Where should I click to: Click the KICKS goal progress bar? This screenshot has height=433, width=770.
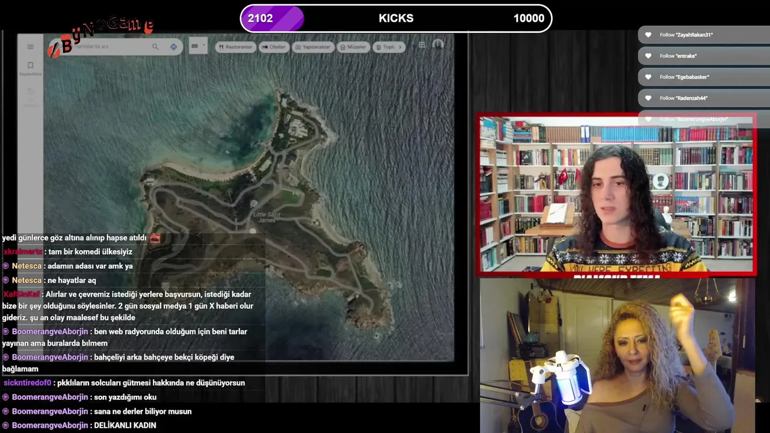(x=396, y=18)
